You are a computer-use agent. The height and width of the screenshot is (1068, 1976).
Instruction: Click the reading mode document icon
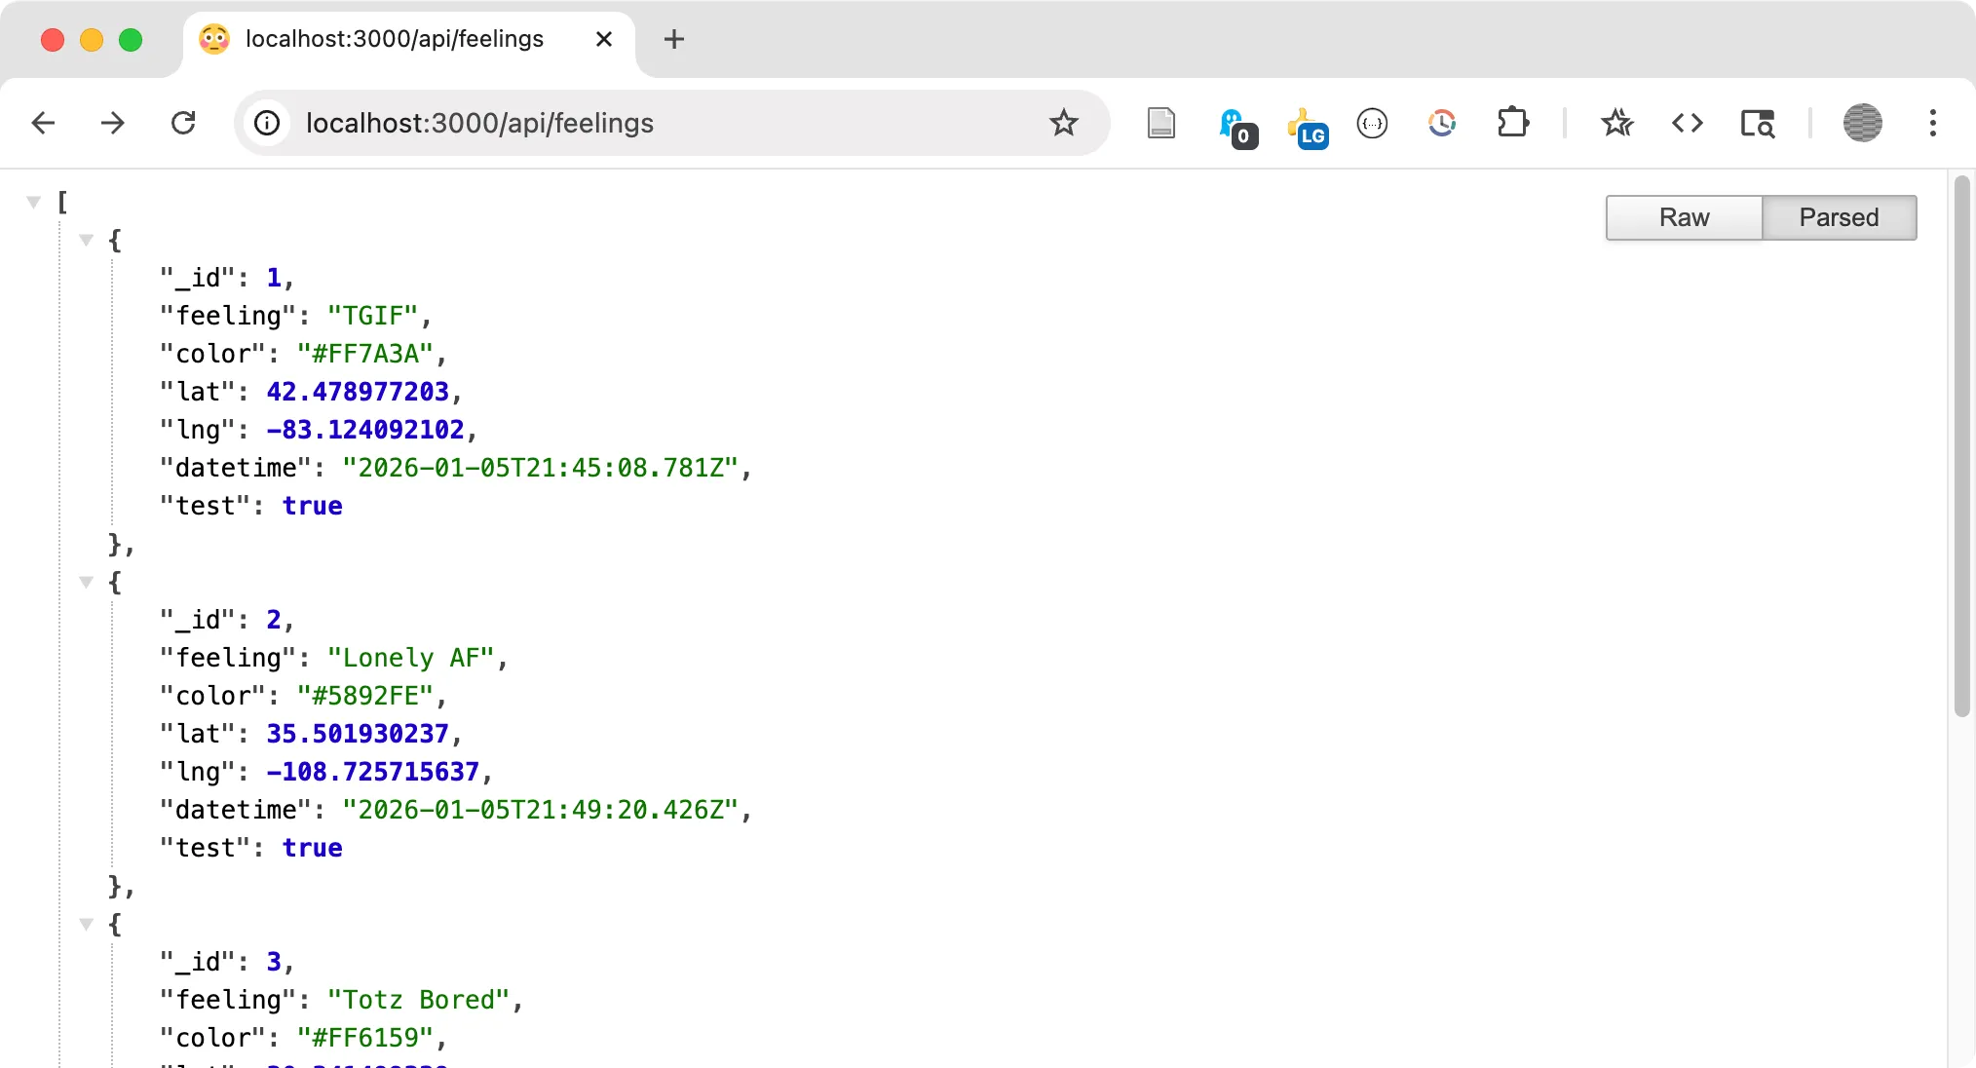[1160, 123]
